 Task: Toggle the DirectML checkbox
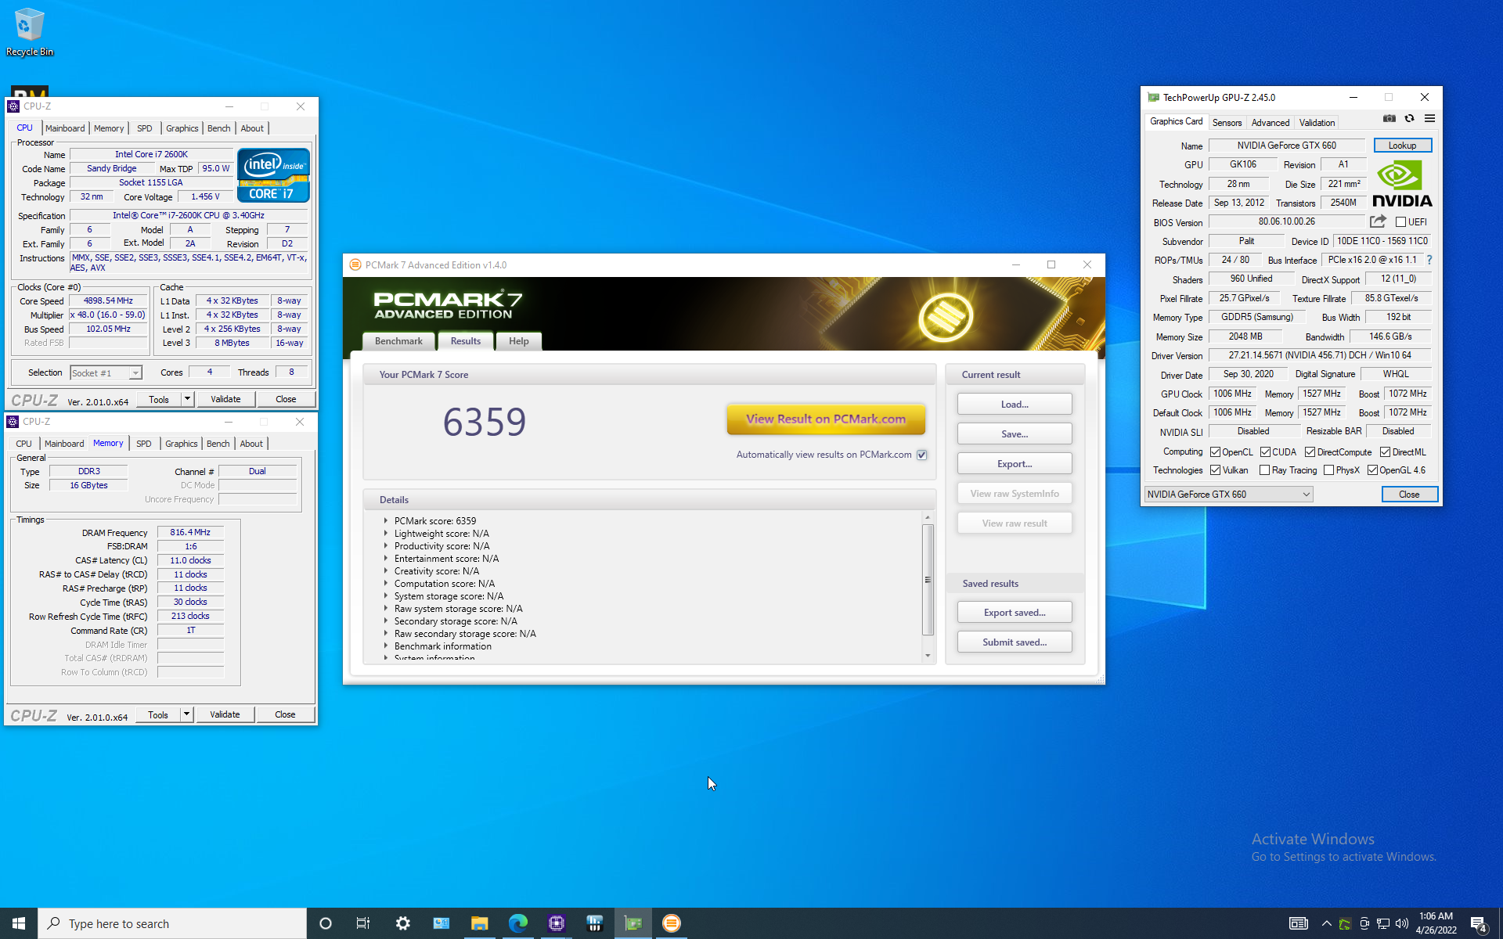coord(1385,452)
